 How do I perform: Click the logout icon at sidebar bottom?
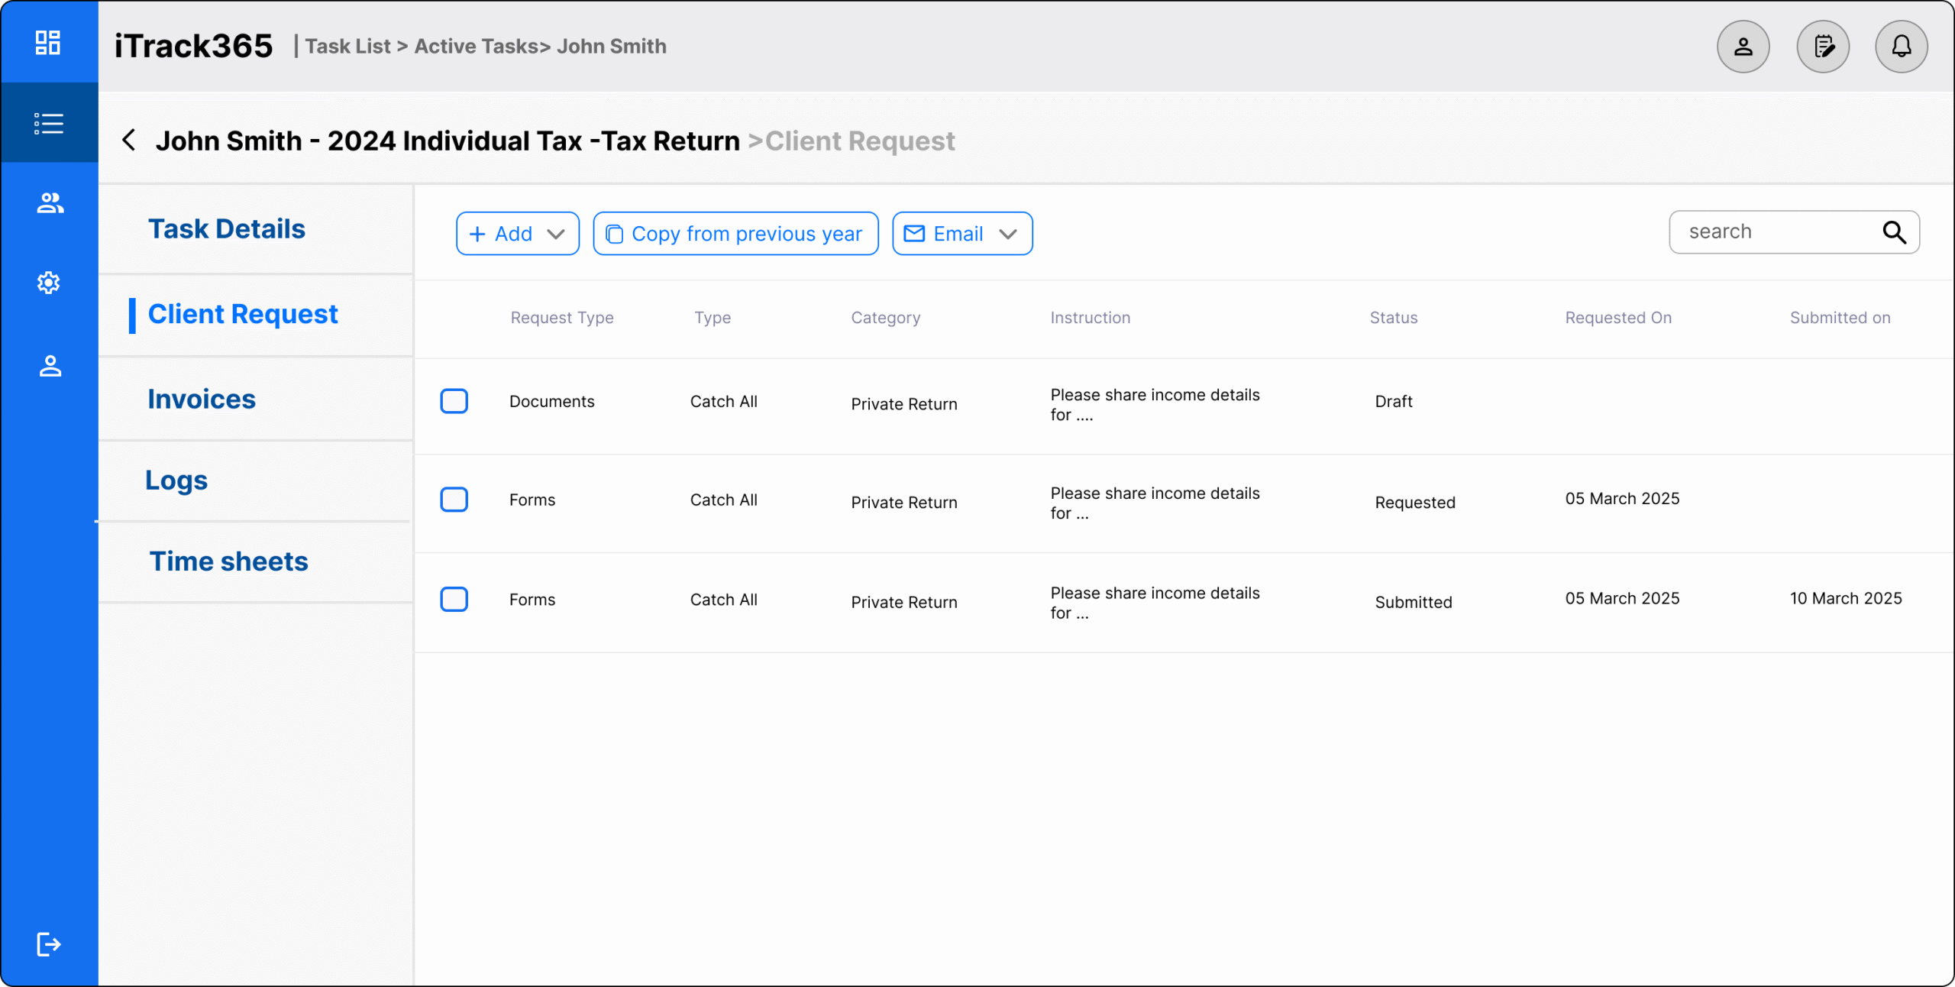(48, 944)
